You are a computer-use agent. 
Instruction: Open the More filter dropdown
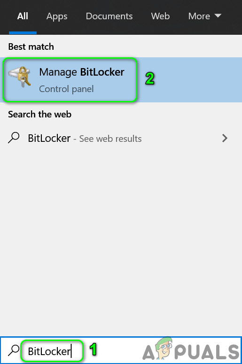coord(204,16)
